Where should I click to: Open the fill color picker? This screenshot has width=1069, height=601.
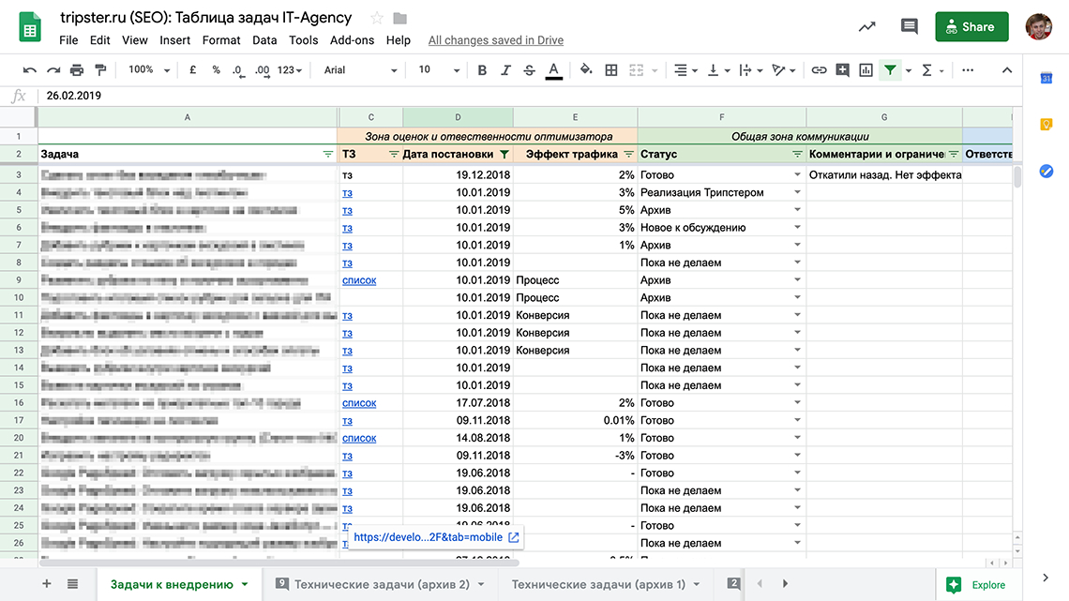(x=586, y=70)
